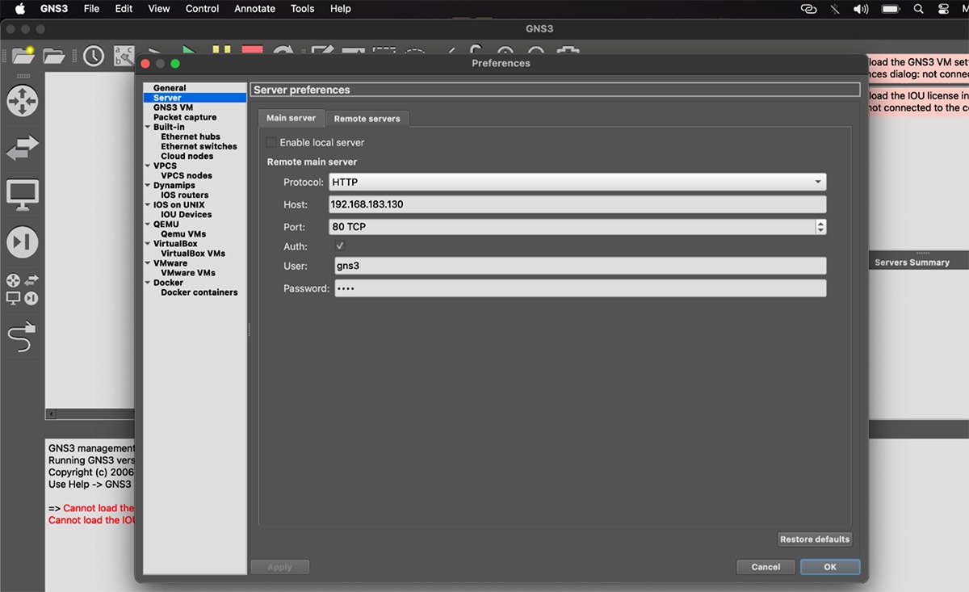Enable local server checkbox
Screen dimensions: 969x592
(x=271, y=143)
